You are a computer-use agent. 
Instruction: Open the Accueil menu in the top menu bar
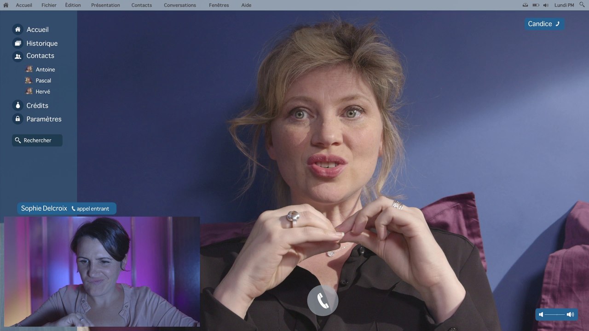[x=24, y=5]
